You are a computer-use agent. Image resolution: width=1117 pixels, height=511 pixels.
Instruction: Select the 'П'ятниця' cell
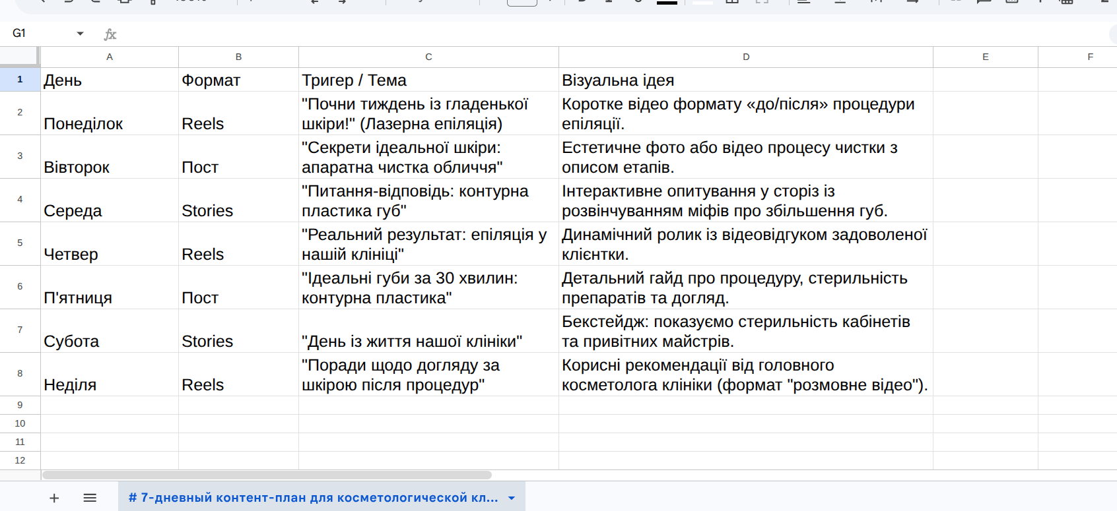(x=110, y=287)
